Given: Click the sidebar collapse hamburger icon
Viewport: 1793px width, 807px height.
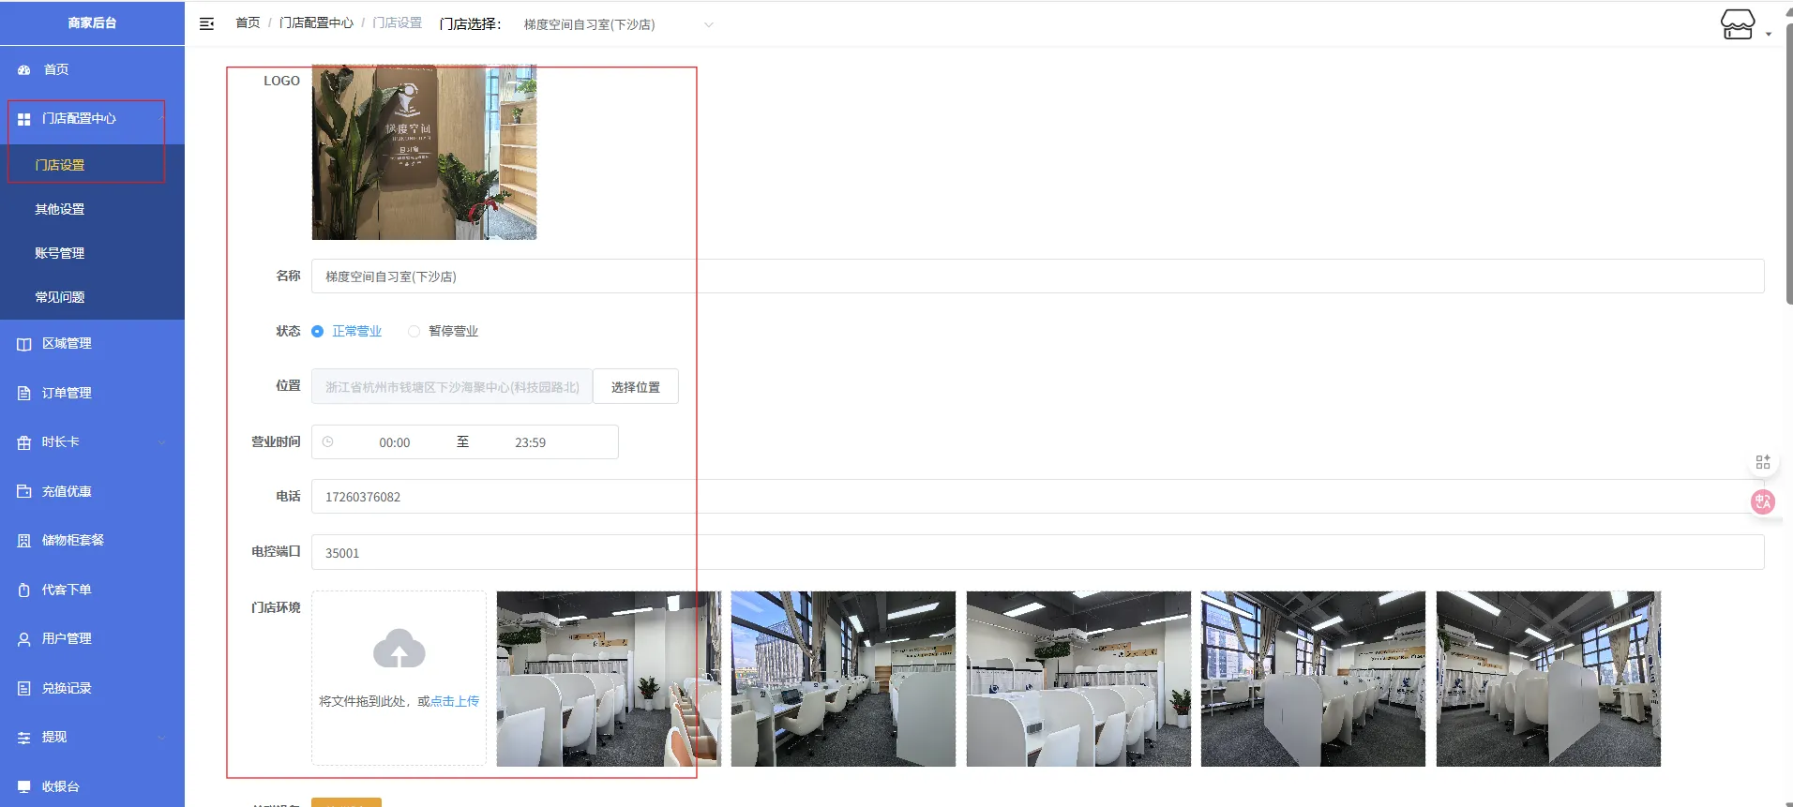Looking at the screenshot, I should click(x=207, y=23).
